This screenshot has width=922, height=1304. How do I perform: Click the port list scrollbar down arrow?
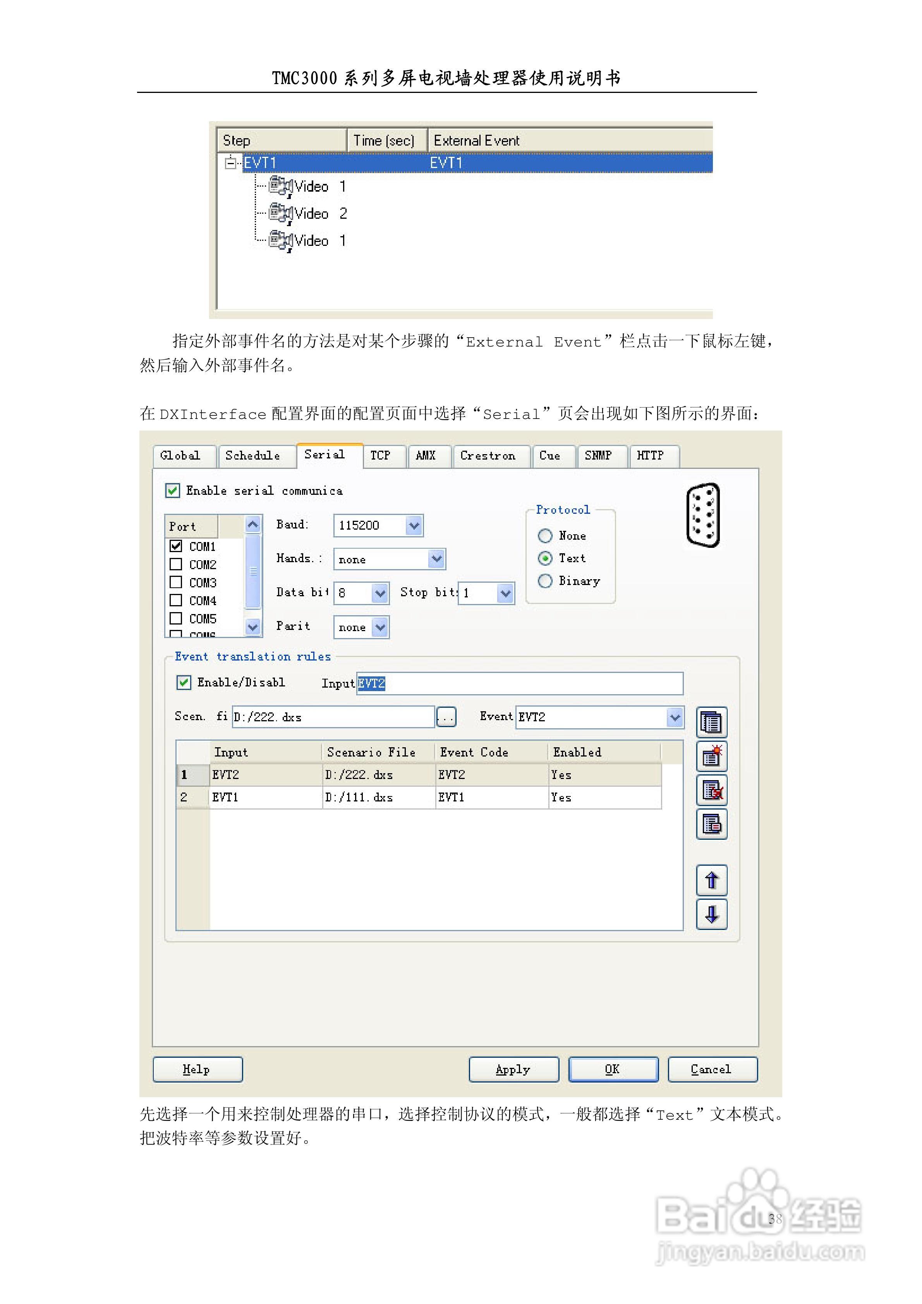point(253,627)
